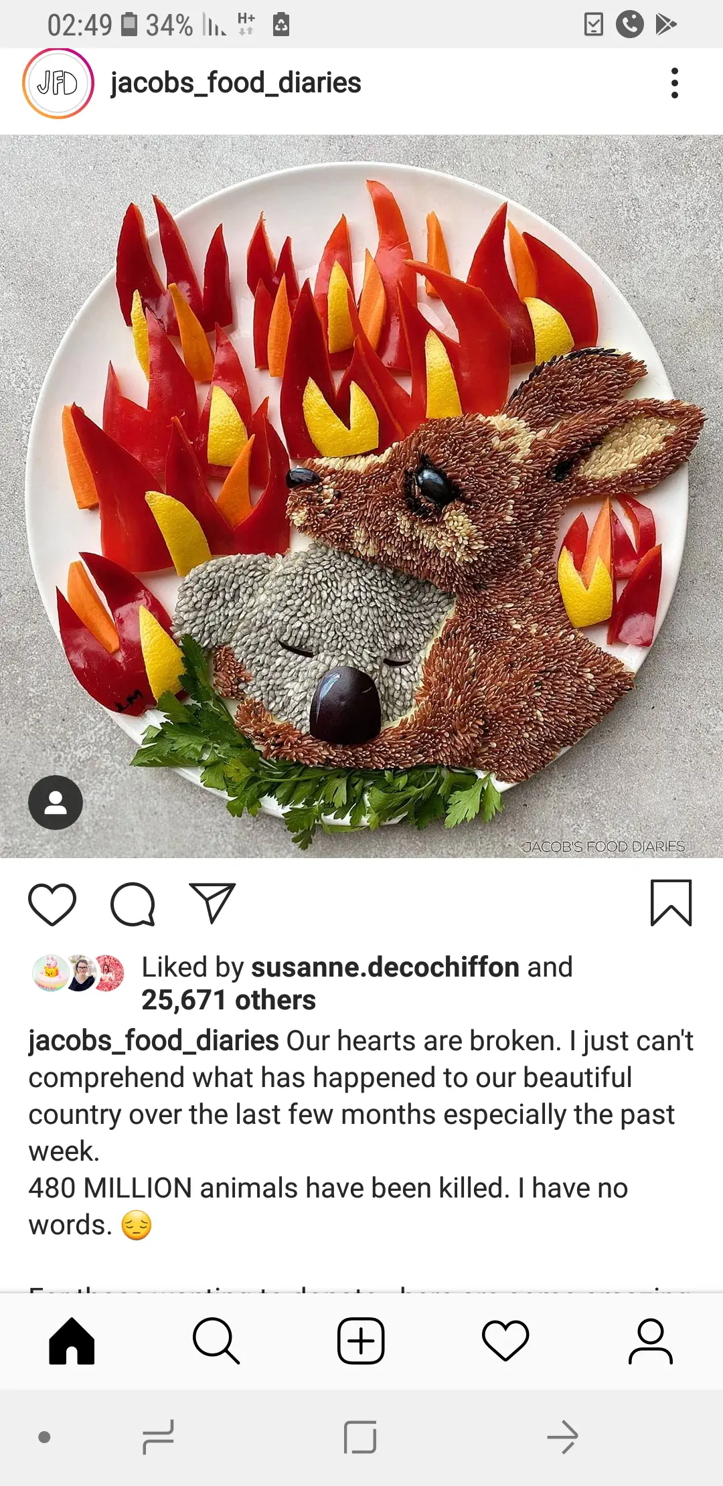Tap the koala food art photo
Screen dimensions: 723x1486
coord(361,495)
